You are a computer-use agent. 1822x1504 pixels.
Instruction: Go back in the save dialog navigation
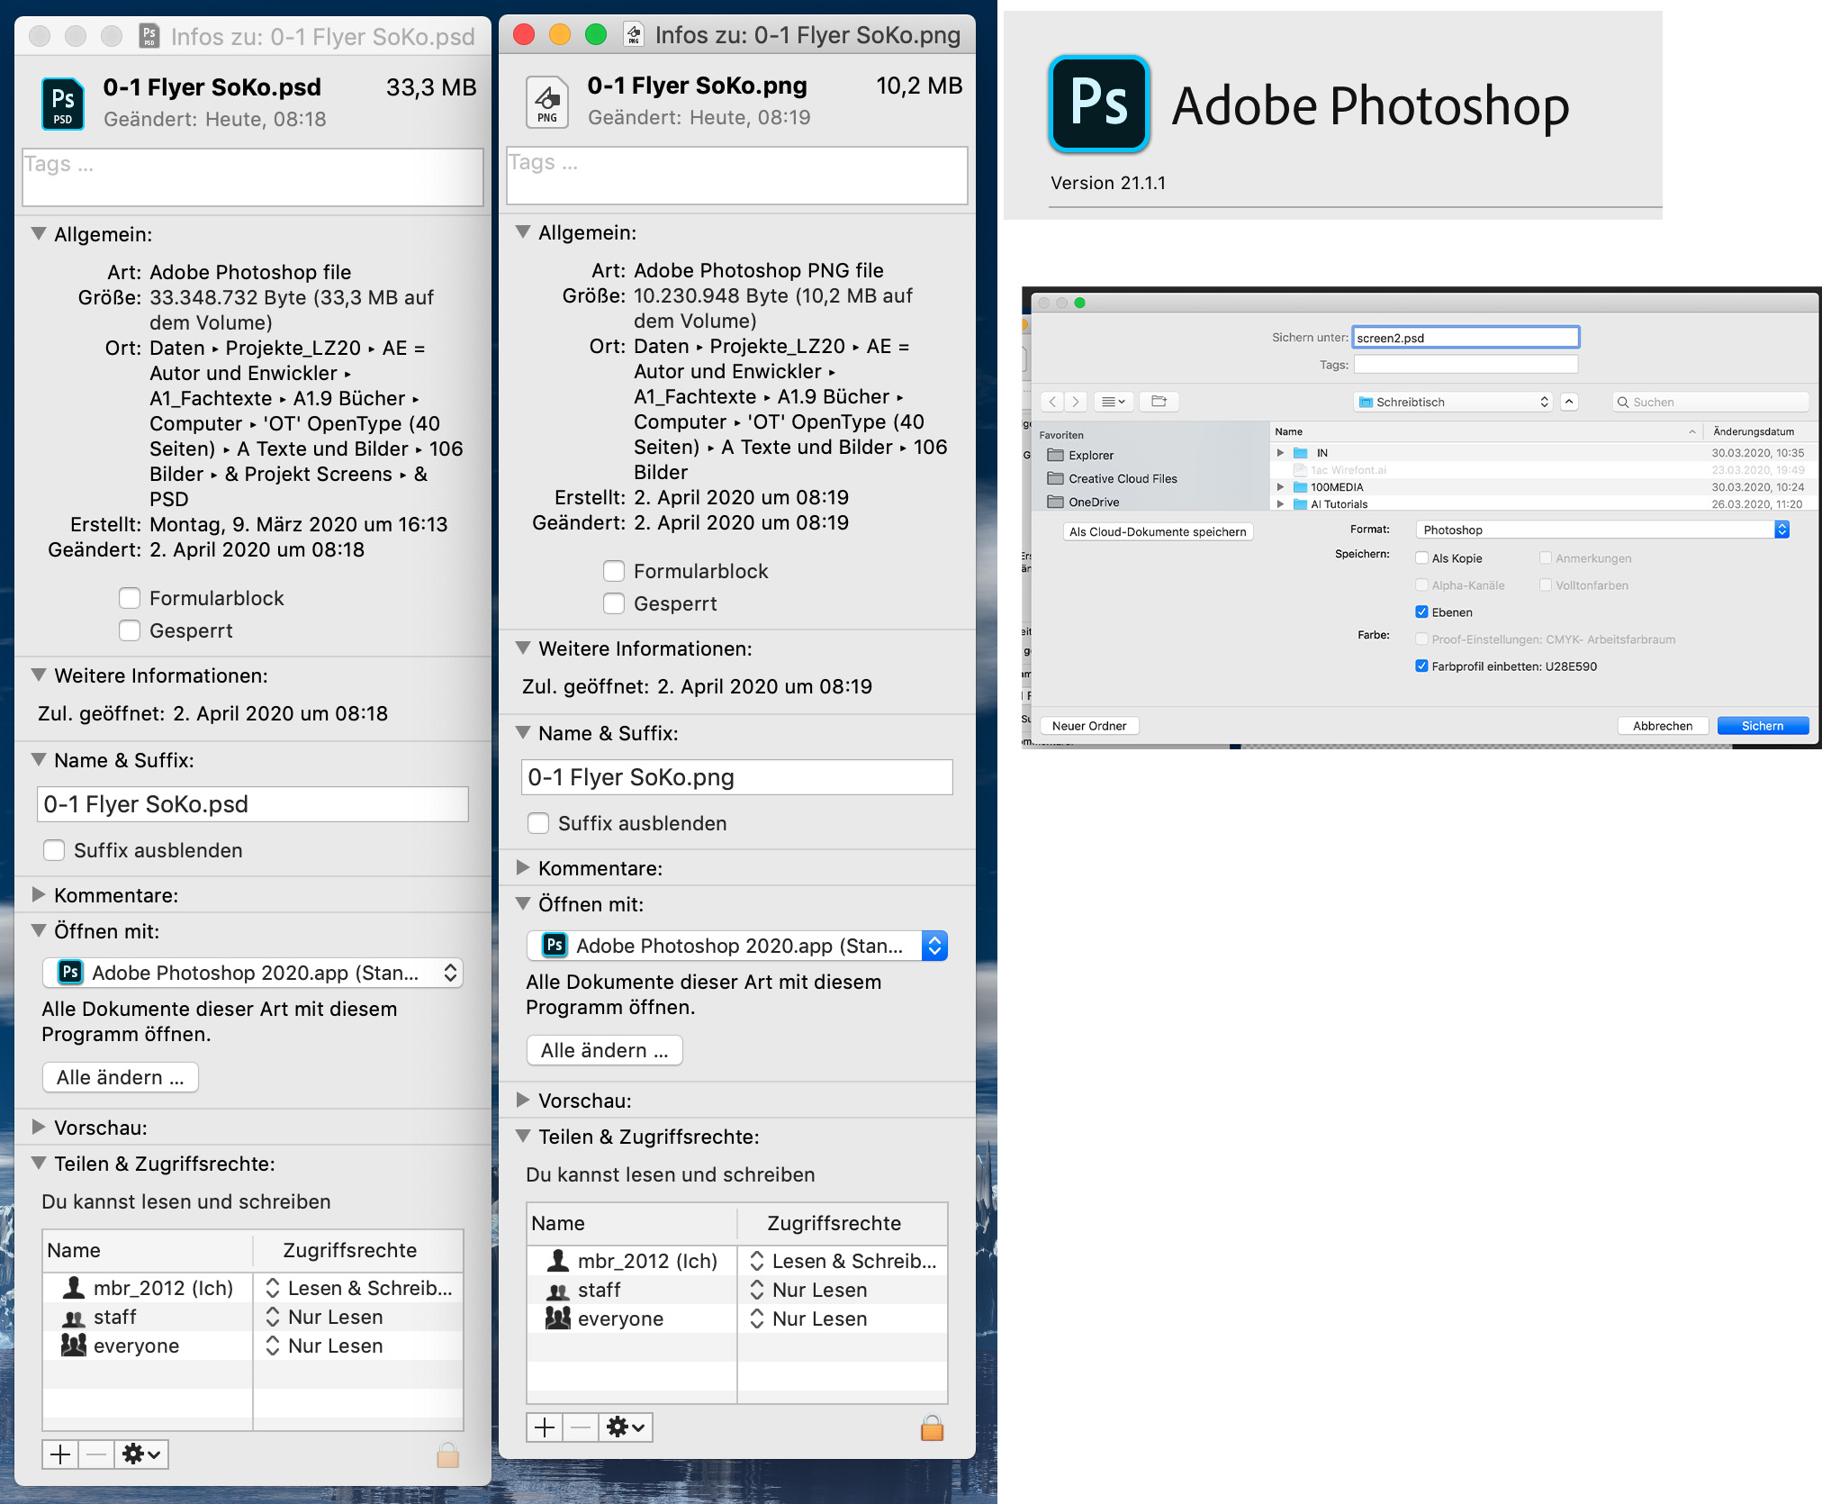[1052, 402]
